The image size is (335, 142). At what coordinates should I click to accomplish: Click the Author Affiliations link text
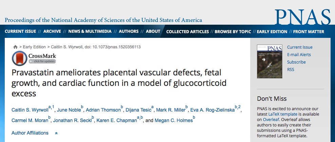point(30,133)
